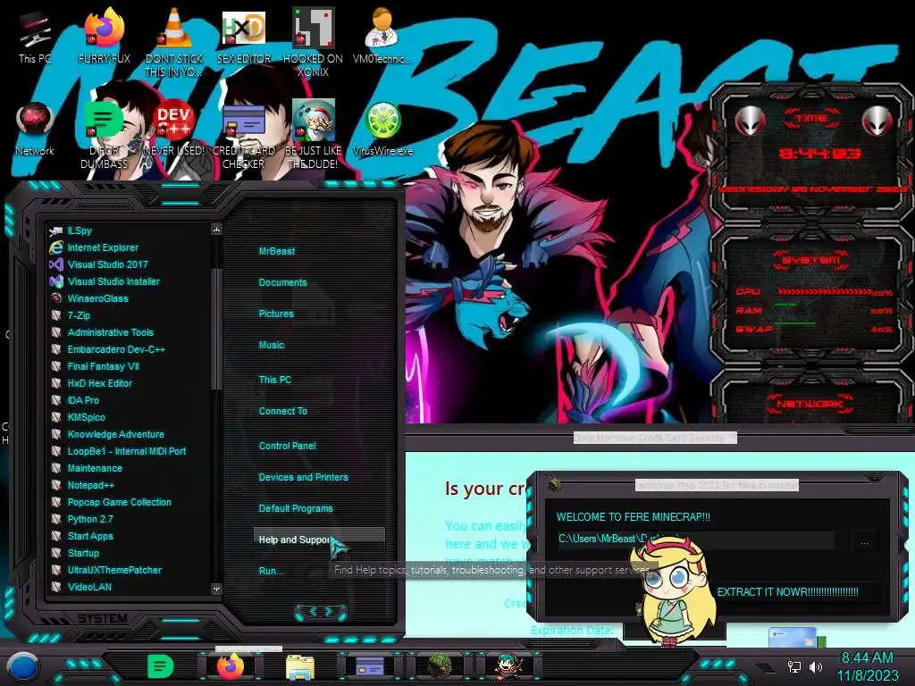
Task: Open Devices and Printers
Action: pos(303,477)
